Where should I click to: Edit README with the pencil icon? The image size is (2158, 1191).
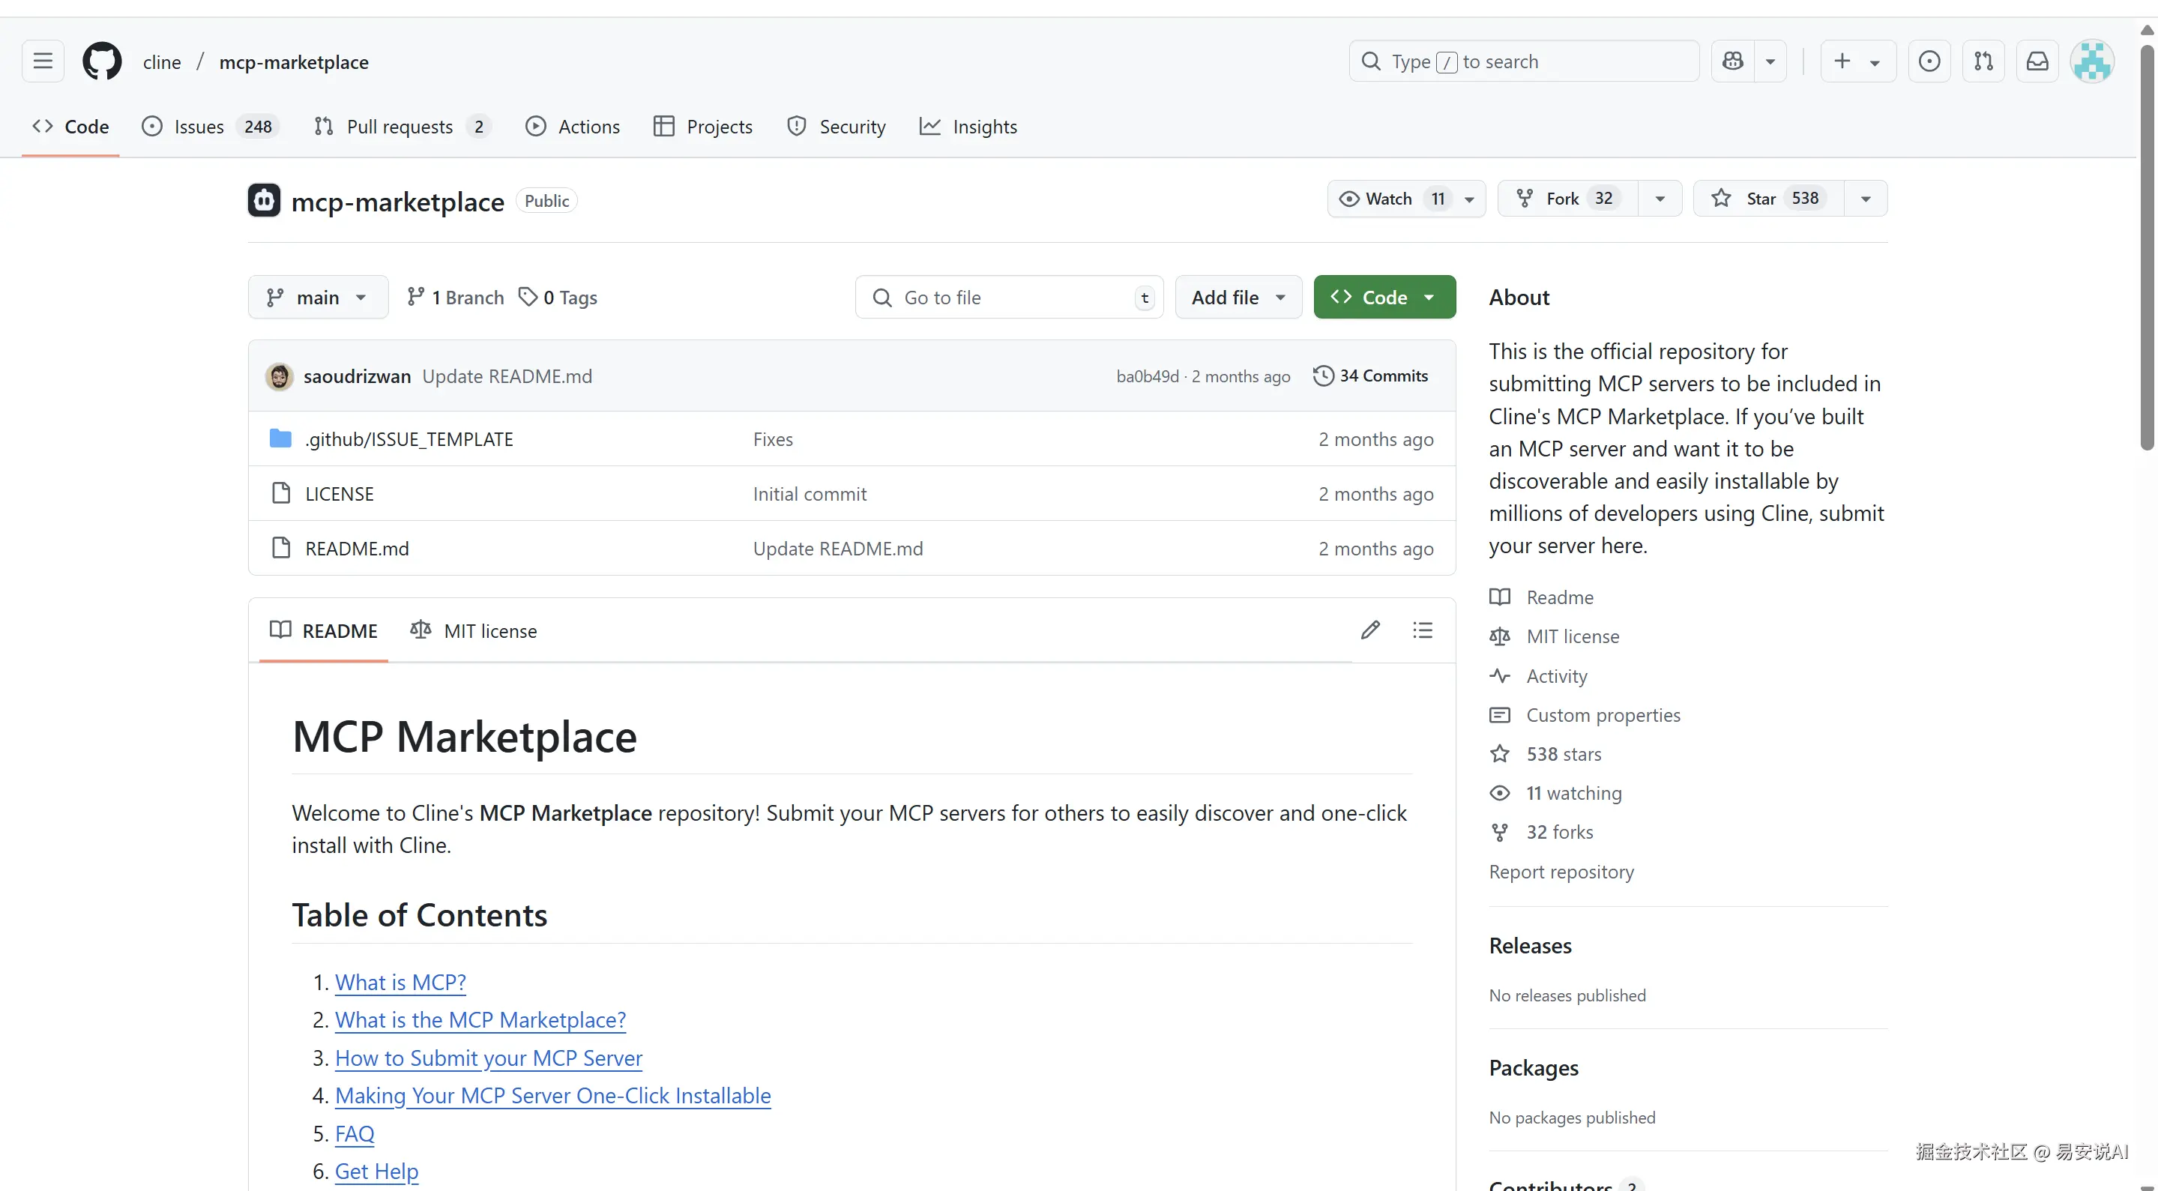point(1369,630)
